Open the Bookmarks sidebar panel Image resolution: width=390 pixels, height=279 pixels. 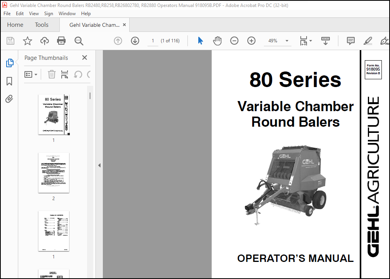tap(9, 81)
